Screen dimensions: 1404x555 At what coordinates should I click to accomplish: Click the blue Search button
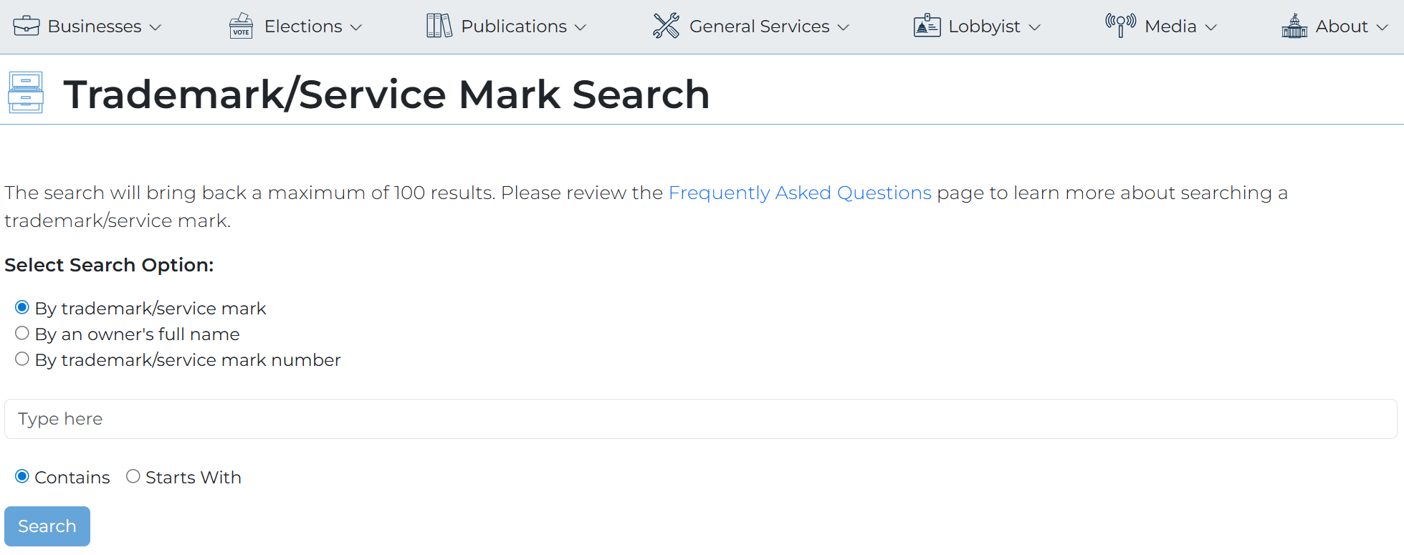tap(47, 526)
